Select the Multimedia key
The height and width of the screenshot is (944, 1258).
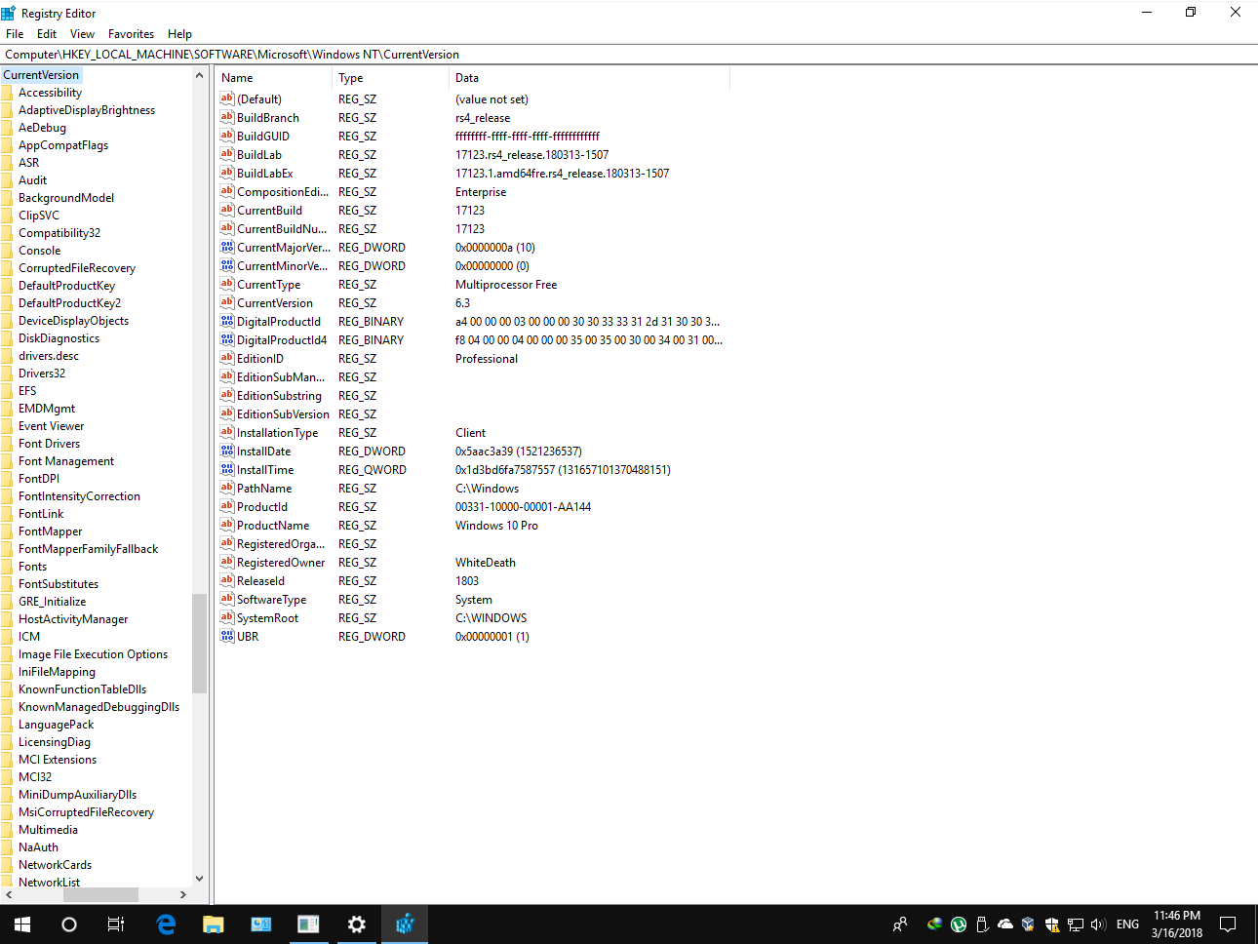[48, 830]
